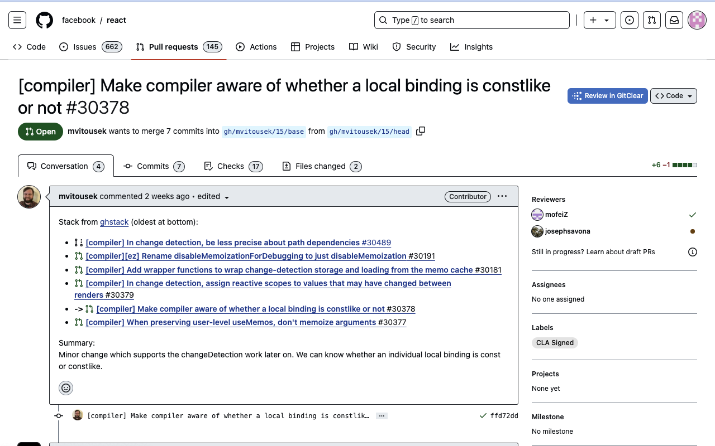
Task: Open the ghstack link
Action: coord(115,222)
